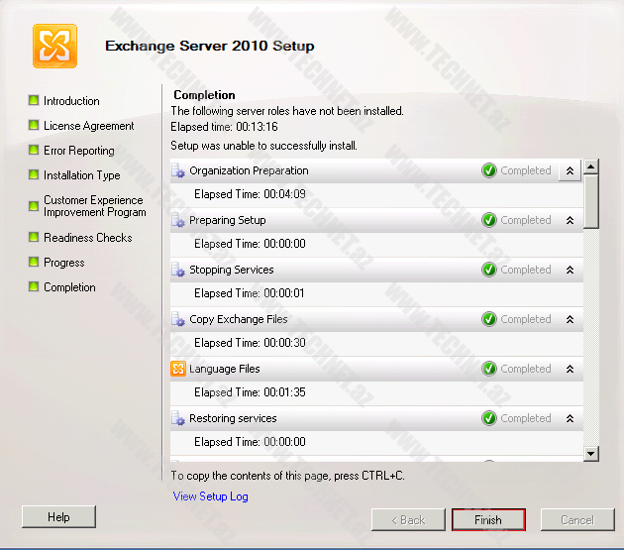Click the Stopping Services step icon
Image resolution: width=624 pixels, height=550 pixels.
click(178, 270)
